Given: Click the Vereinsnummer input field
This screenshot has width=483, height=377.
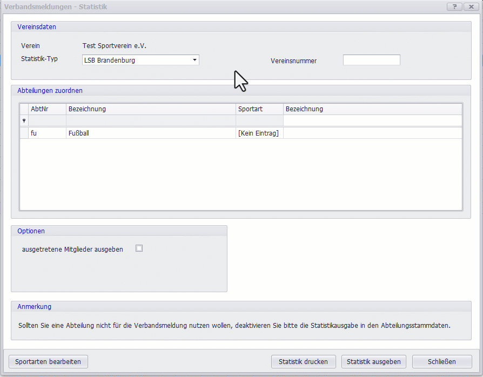Looking at the screenshot, I should [371, 60].
